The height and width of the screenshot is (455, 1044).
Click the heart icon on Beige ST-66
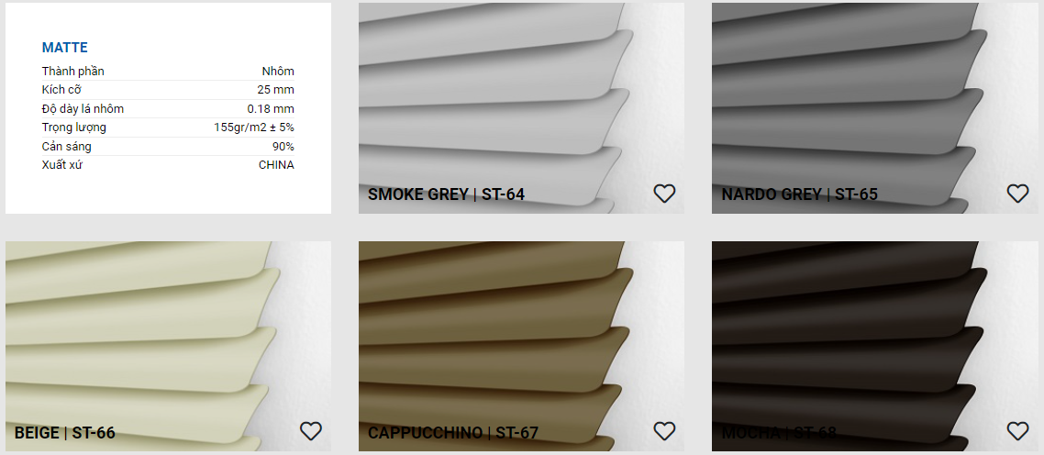point(311,432)
